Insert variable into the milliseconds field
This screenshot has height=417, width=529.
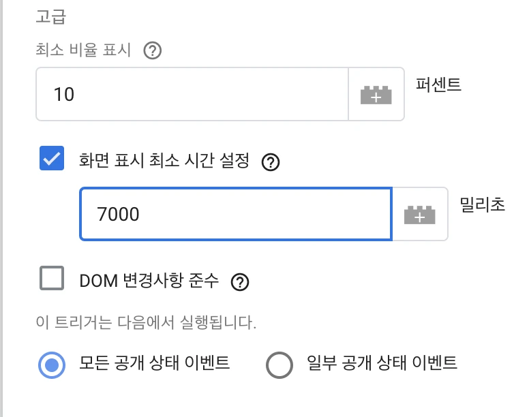420,214
